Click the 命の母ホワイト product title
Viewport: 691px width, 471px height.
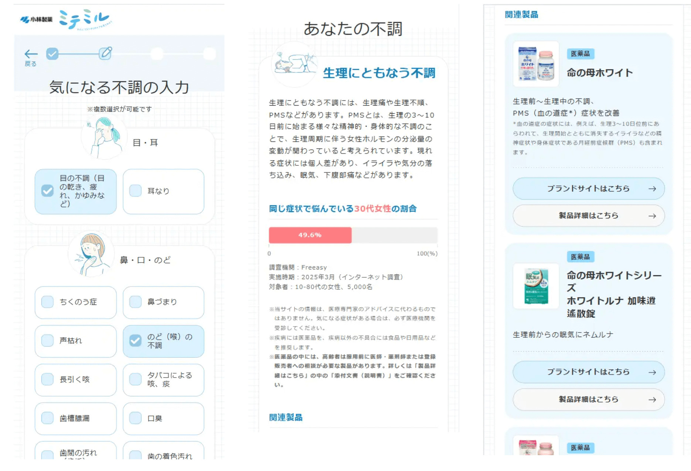600,73
